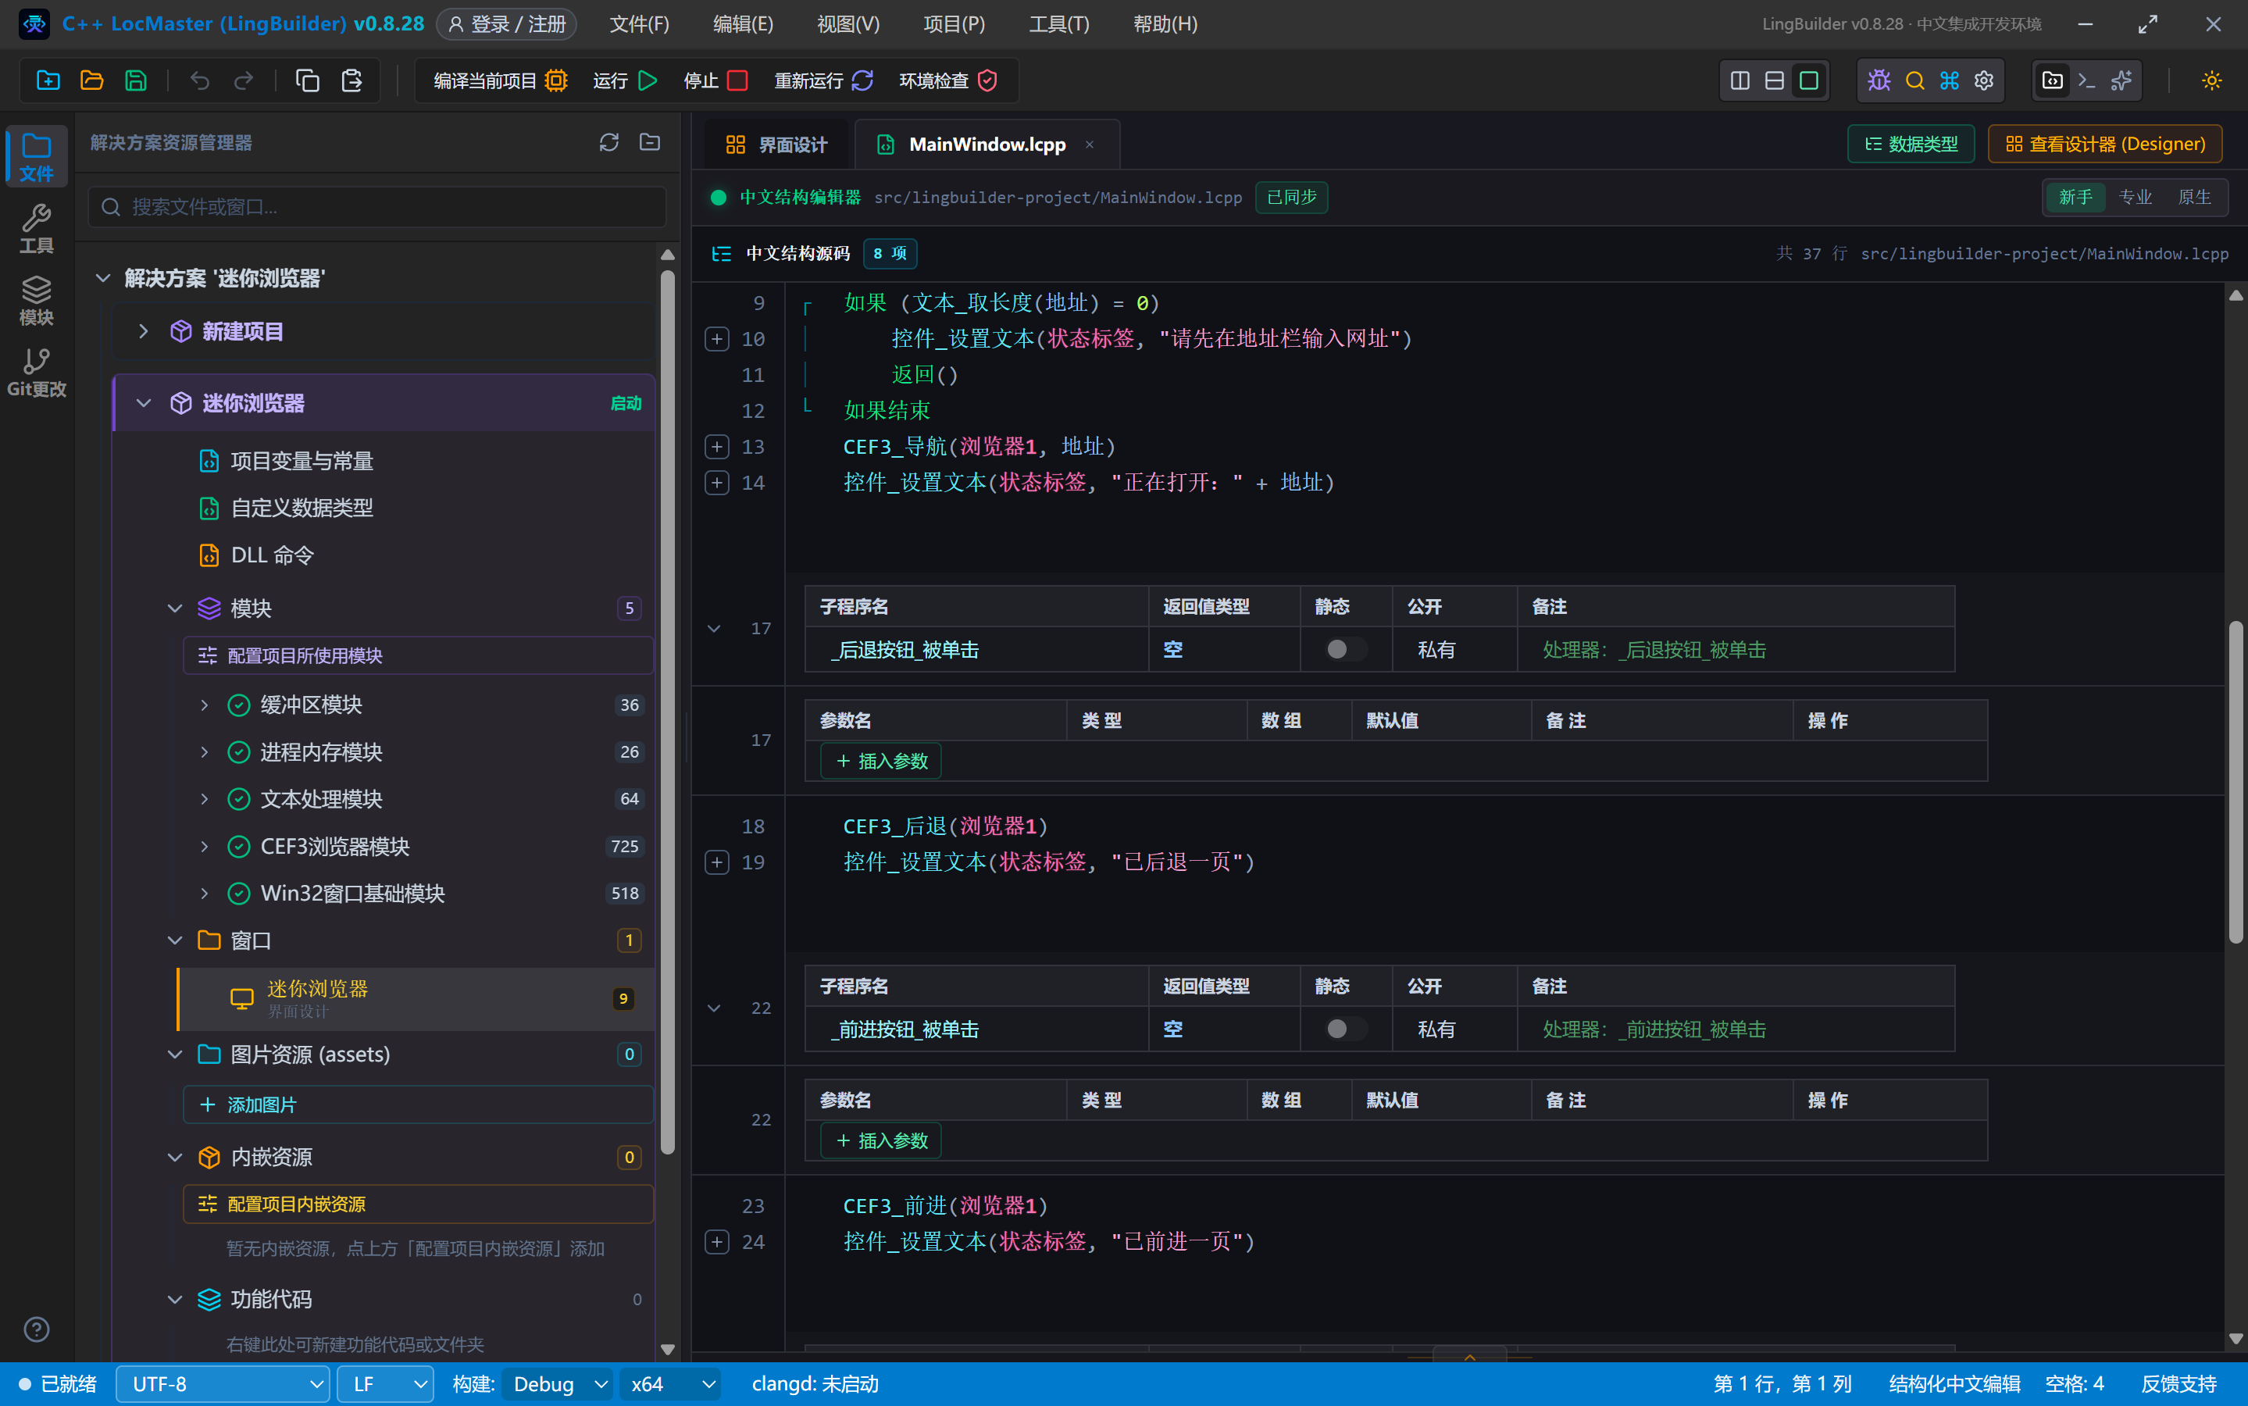Open the 文件(F) menu
This screenshot has height=1406, width=2248.
[640, 24]
